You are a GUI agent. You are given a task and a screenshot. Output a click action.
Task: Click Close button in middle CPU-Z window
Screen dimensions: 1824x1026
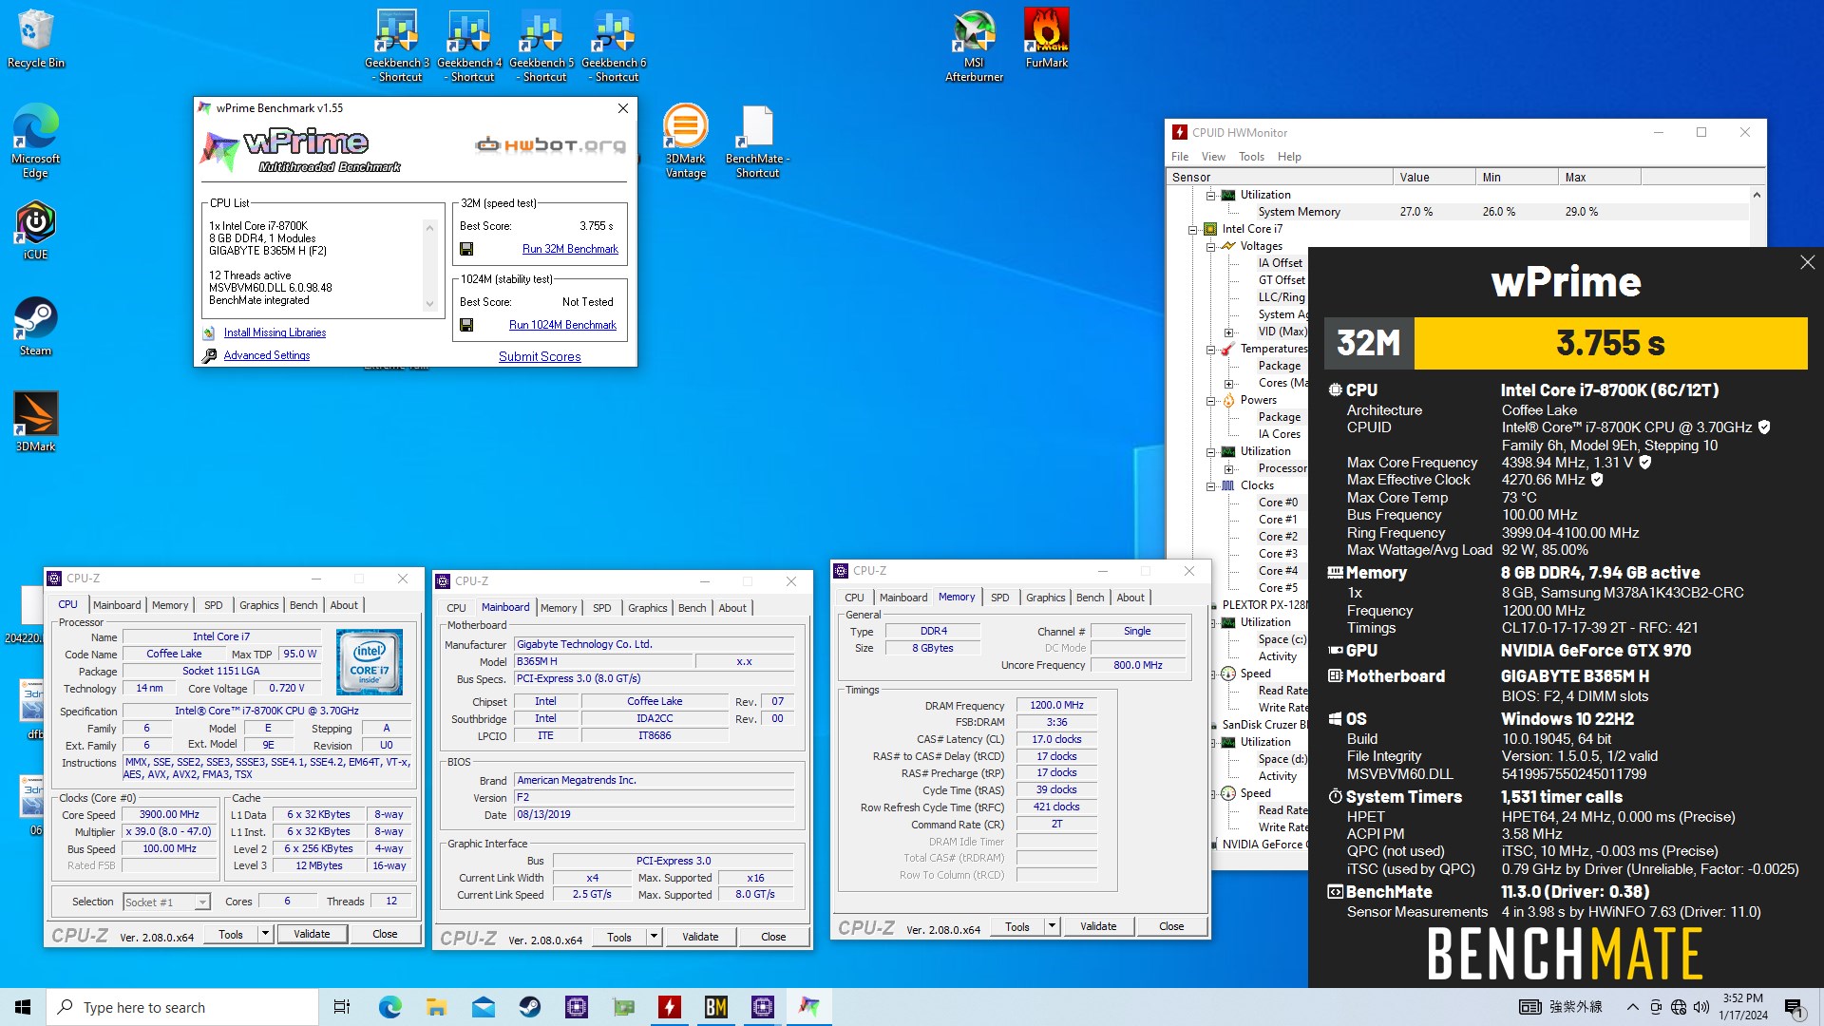click(x=773, y=937)
